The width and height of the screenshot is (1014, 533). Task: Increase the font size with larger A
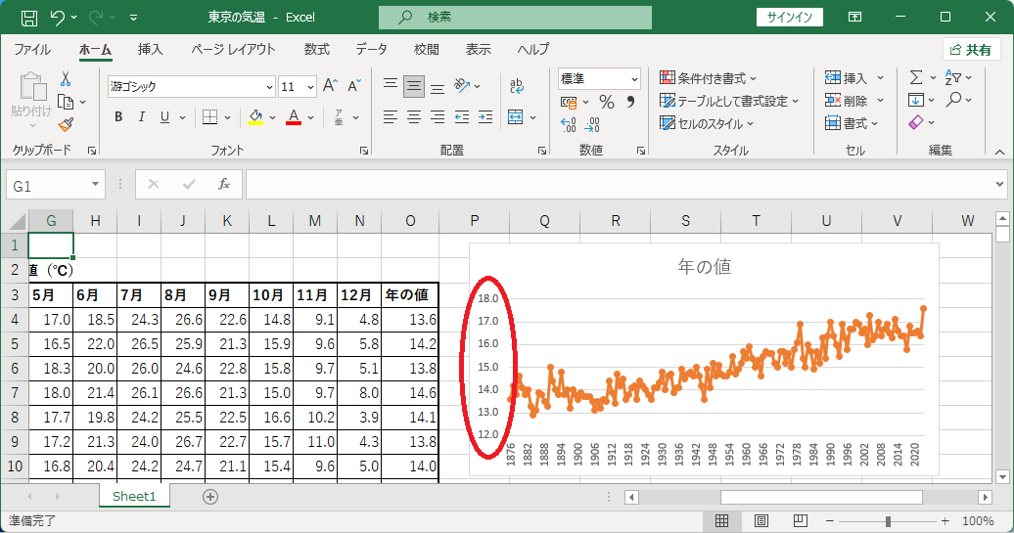[x=330, y=86]
